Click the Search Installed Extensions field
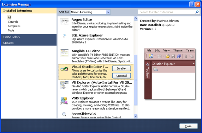202x133 pixels. pyautogui.click(x=169, y=12)
